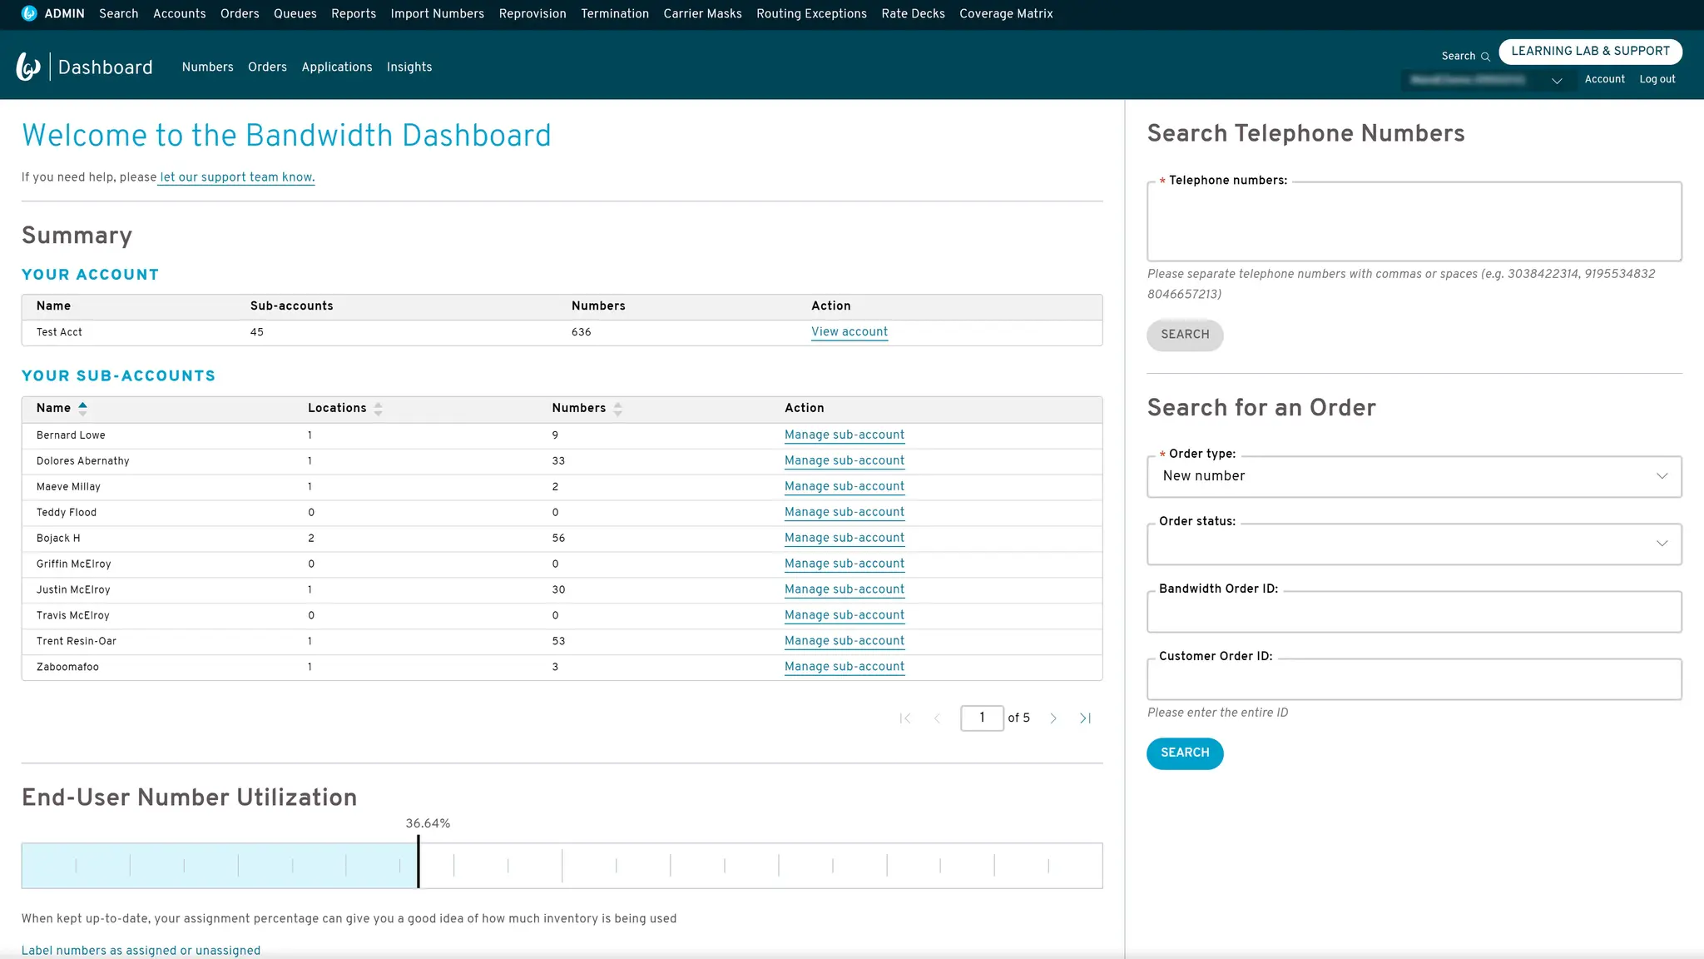Manage the Bernard Lowe sub-account
The image size is (1704, 959).
(845, 435)
